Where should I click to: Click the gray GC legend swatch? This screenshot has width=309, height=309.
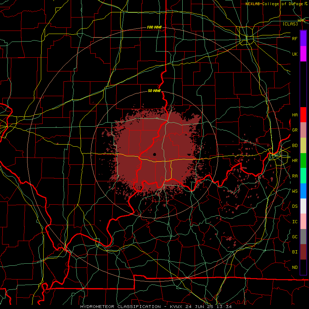coord(303,237)
